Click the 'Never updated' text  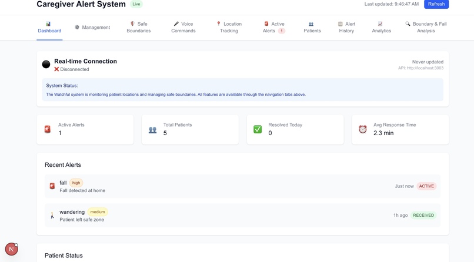pos(428,62)
